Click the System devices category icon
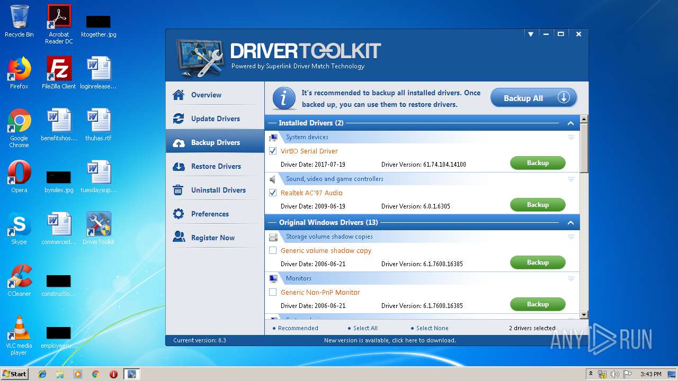678x381 pixels. click(273, 138)
